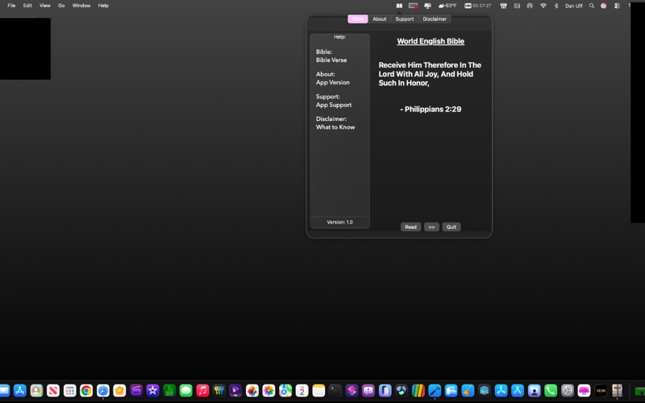Open Spotlight search in the menu bar
645x403 pixels.
(592, 6)
